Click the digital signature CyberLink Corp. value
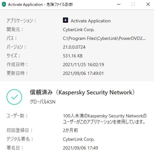The image size is (154, 156). pyautogui.click(x=79, y=139)
